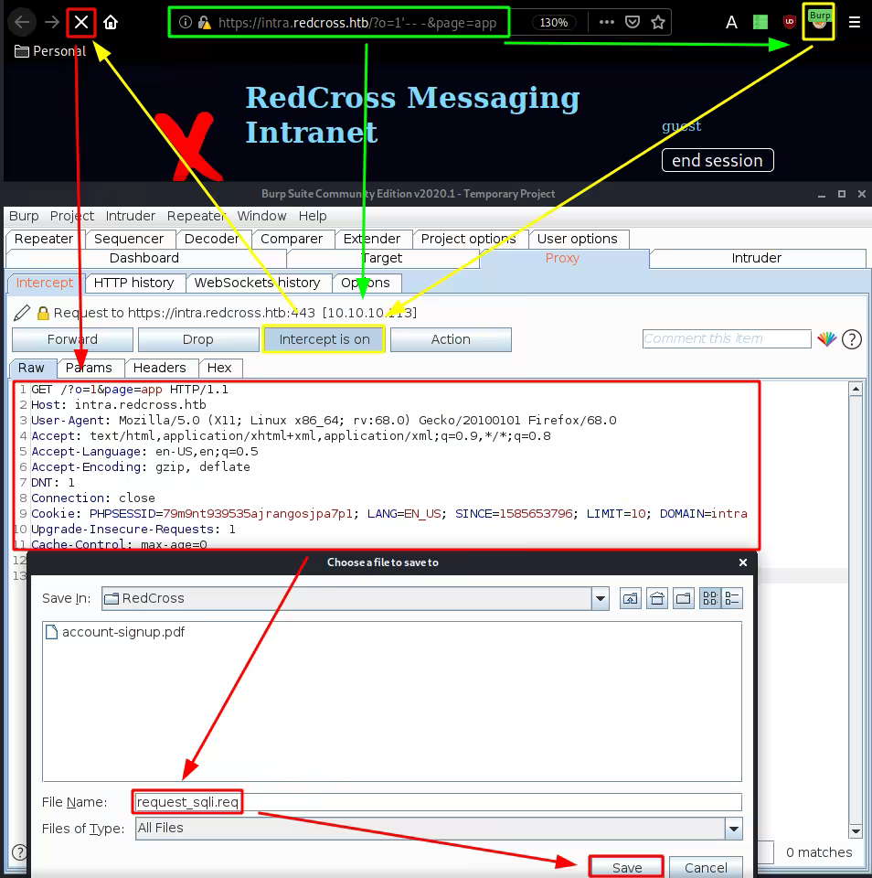Create a new folder in save dialog
872x878 pixels.
point(683,599)
